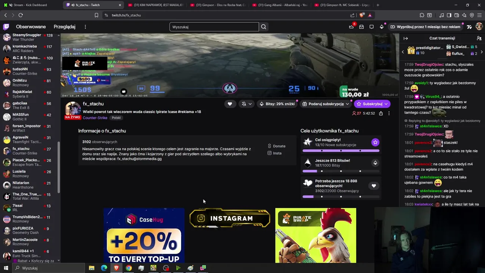This screenshot has width=485, height=273.
Task: Open top navigation more menu dots
Action: [x=85, y=27]
